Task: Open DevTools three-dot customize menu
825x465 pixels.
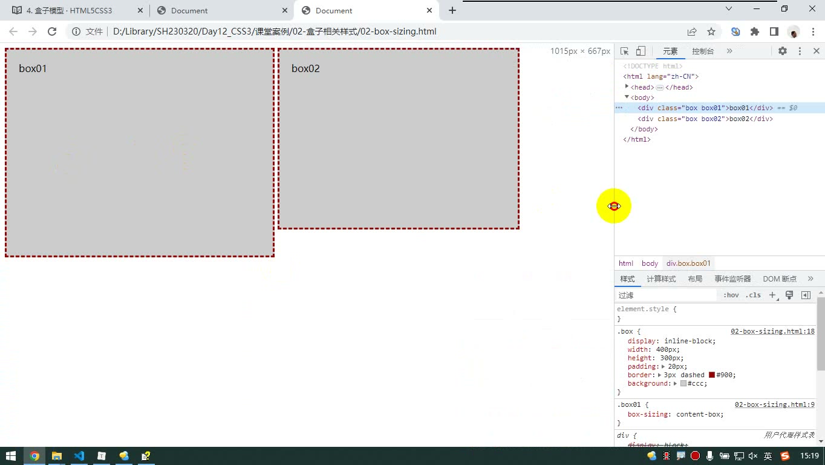Action: pos(800,51)
